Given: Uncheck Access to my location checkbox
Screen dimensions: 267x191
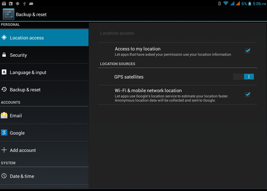Looking at the screenshot, I should (x=248, y=51).
